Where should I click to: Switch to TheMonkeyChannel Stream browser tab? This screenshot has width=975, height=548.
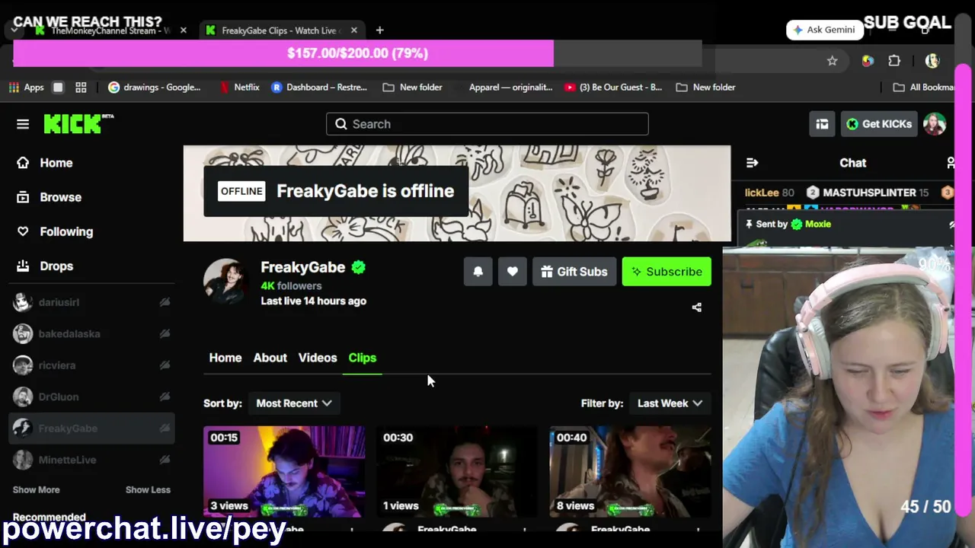point(110,30)
